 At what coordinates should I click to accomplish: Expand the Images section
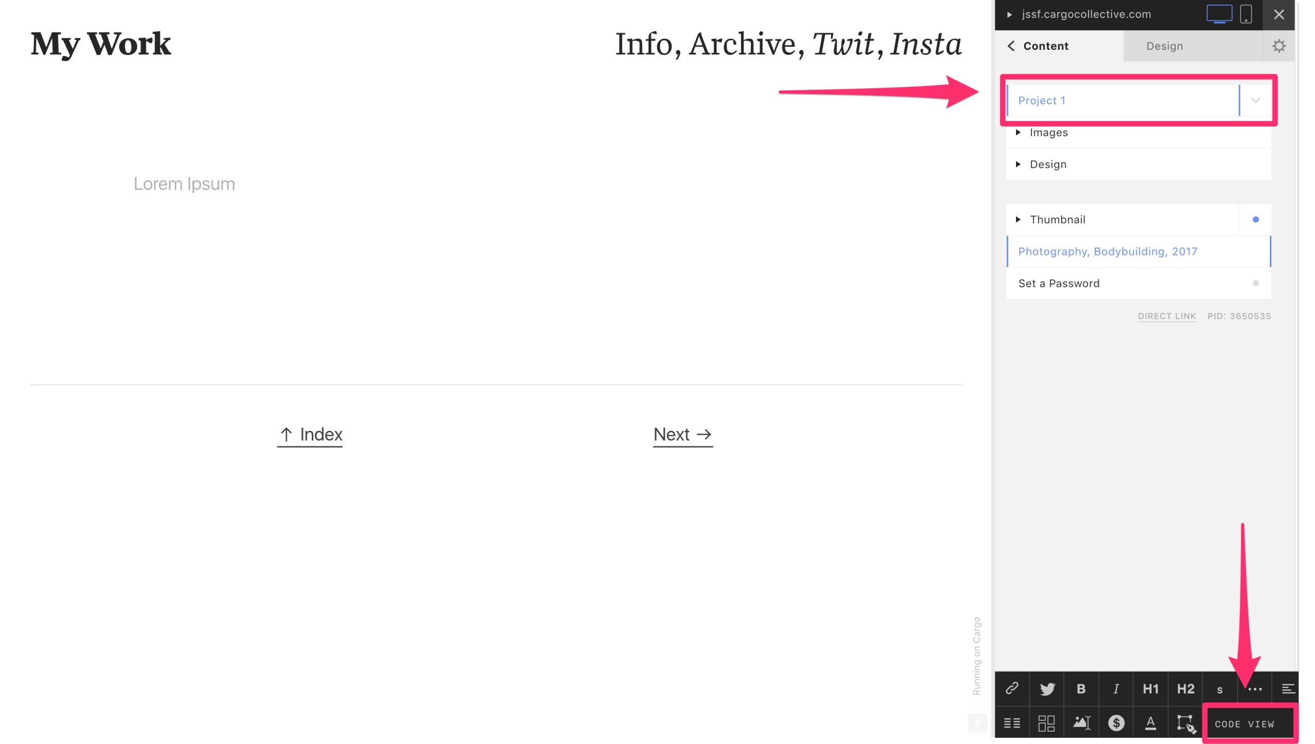click(1048, 132)
